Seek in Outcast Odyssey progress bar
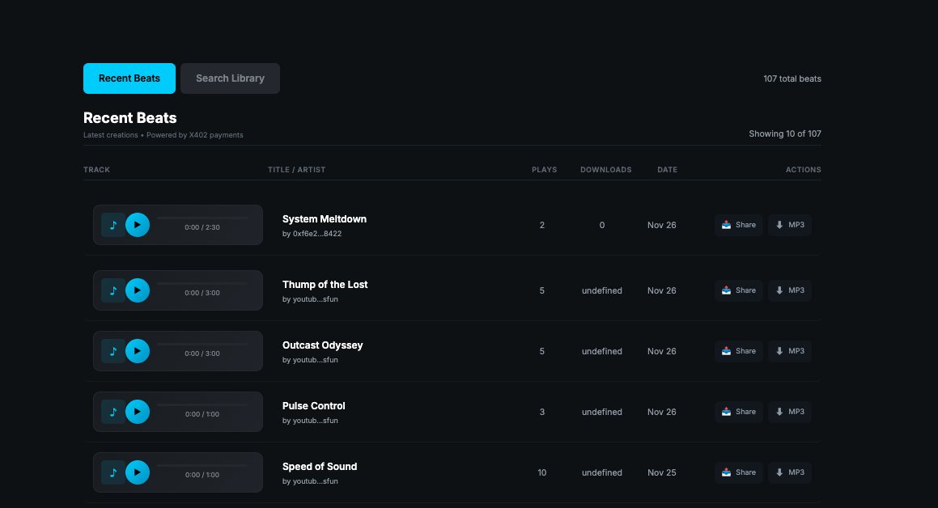The width and height of the screenshot is (938, 508). (x=202, y=345)
